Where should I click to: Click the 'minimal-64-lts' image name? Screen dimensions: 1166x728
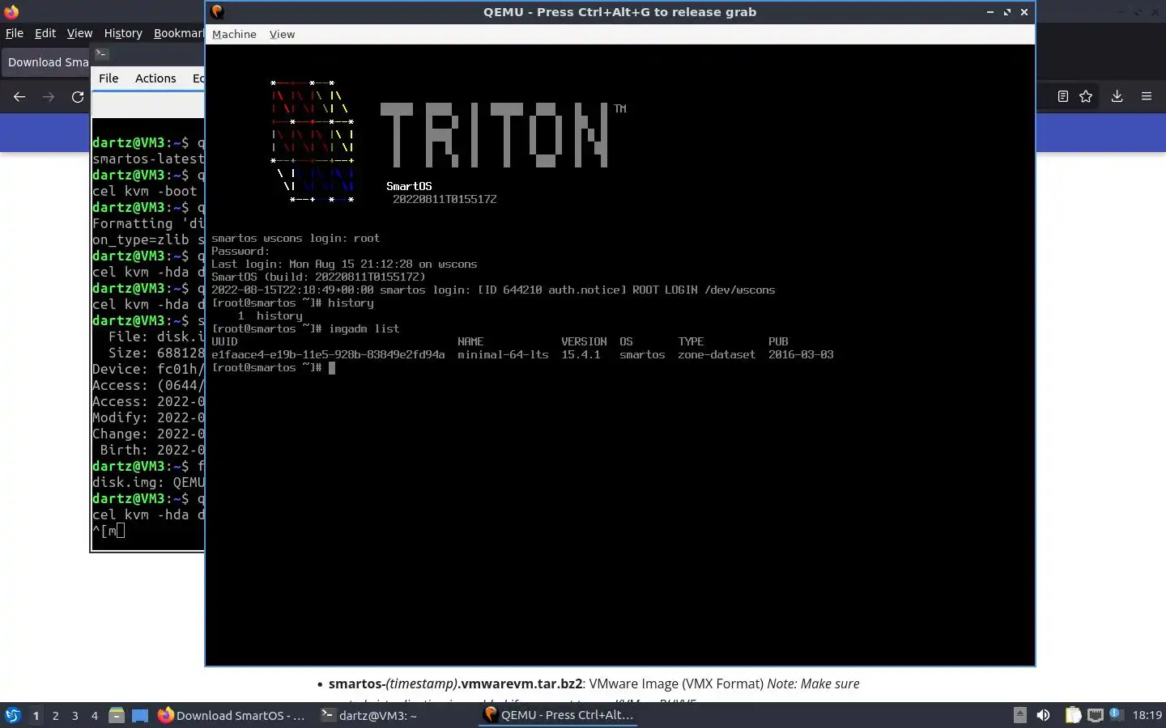click(503, 354)
